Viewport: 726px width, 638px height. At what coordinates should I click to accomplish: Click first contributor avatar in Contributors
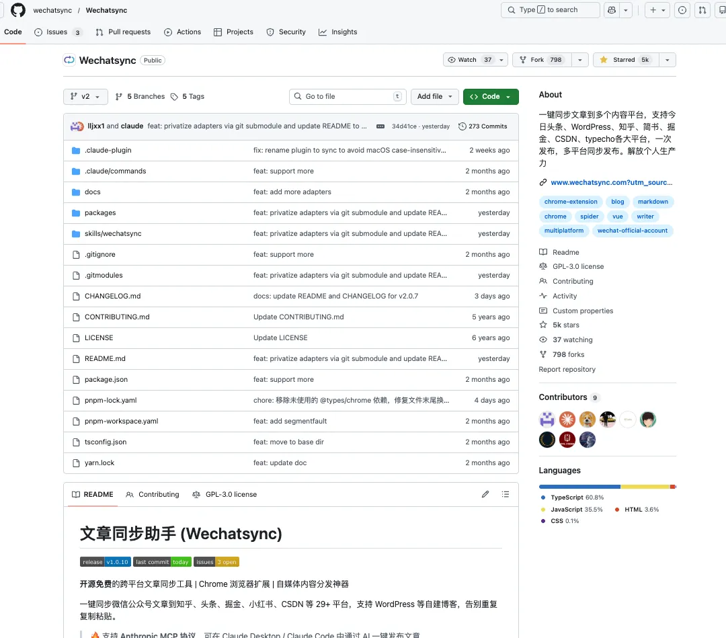click(547, 420)
